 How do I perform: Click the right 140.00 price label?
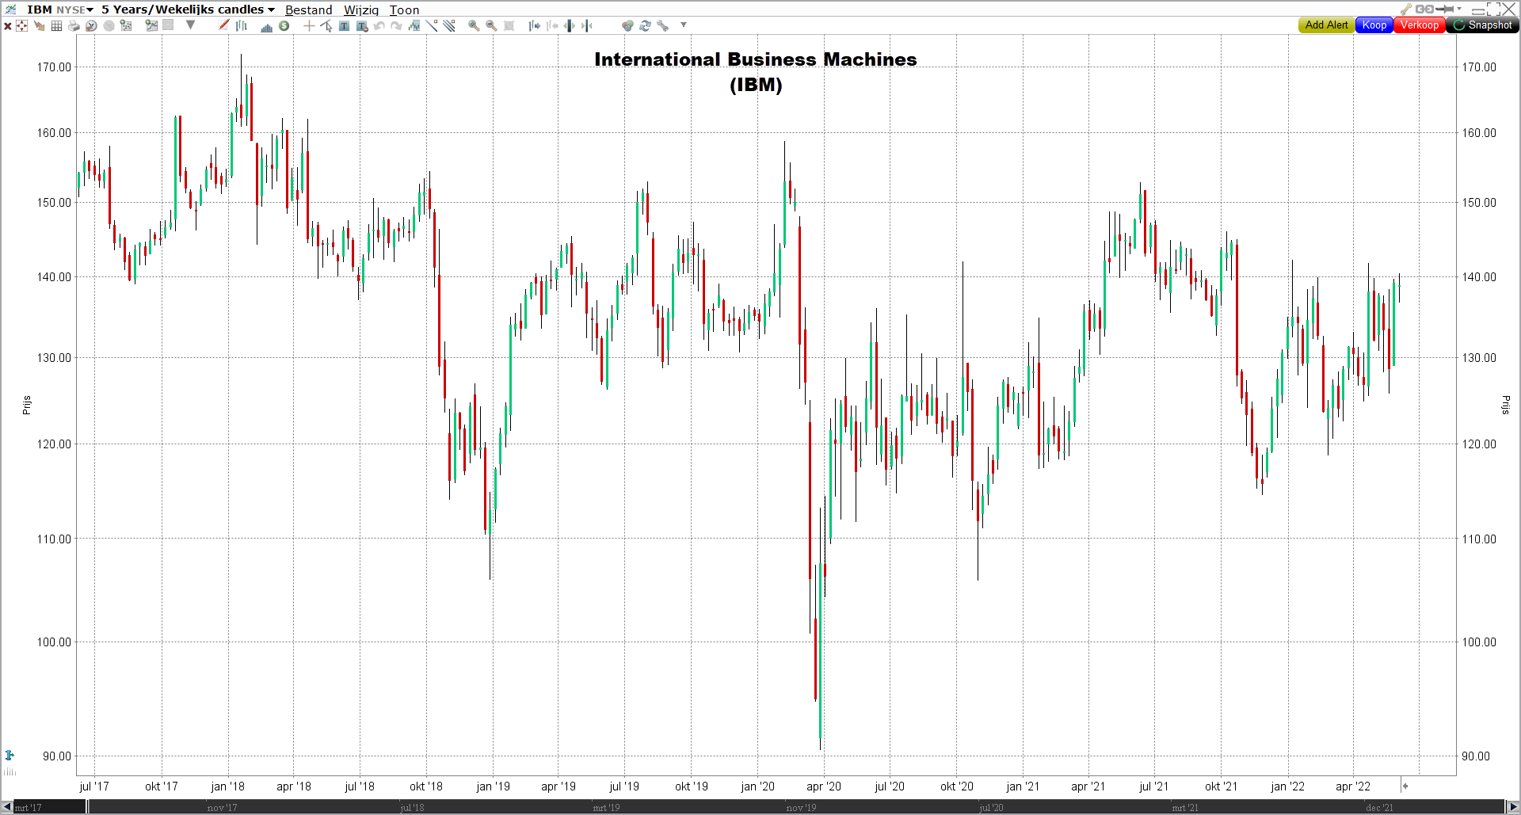click(x=1479, y=276)
